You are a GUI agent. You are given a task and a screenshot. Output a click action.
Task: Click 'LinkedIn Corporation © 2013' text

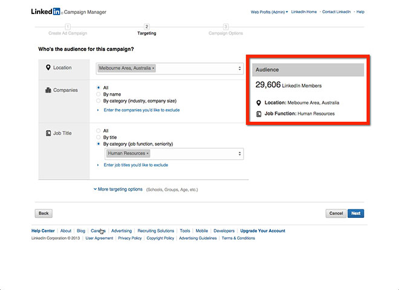click(x=56, y=238)
